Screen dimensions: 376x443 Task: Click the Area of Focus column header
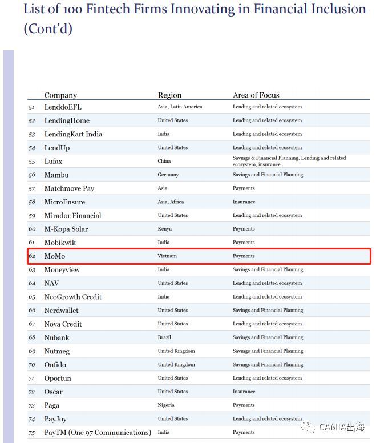[x=256, y=95]
